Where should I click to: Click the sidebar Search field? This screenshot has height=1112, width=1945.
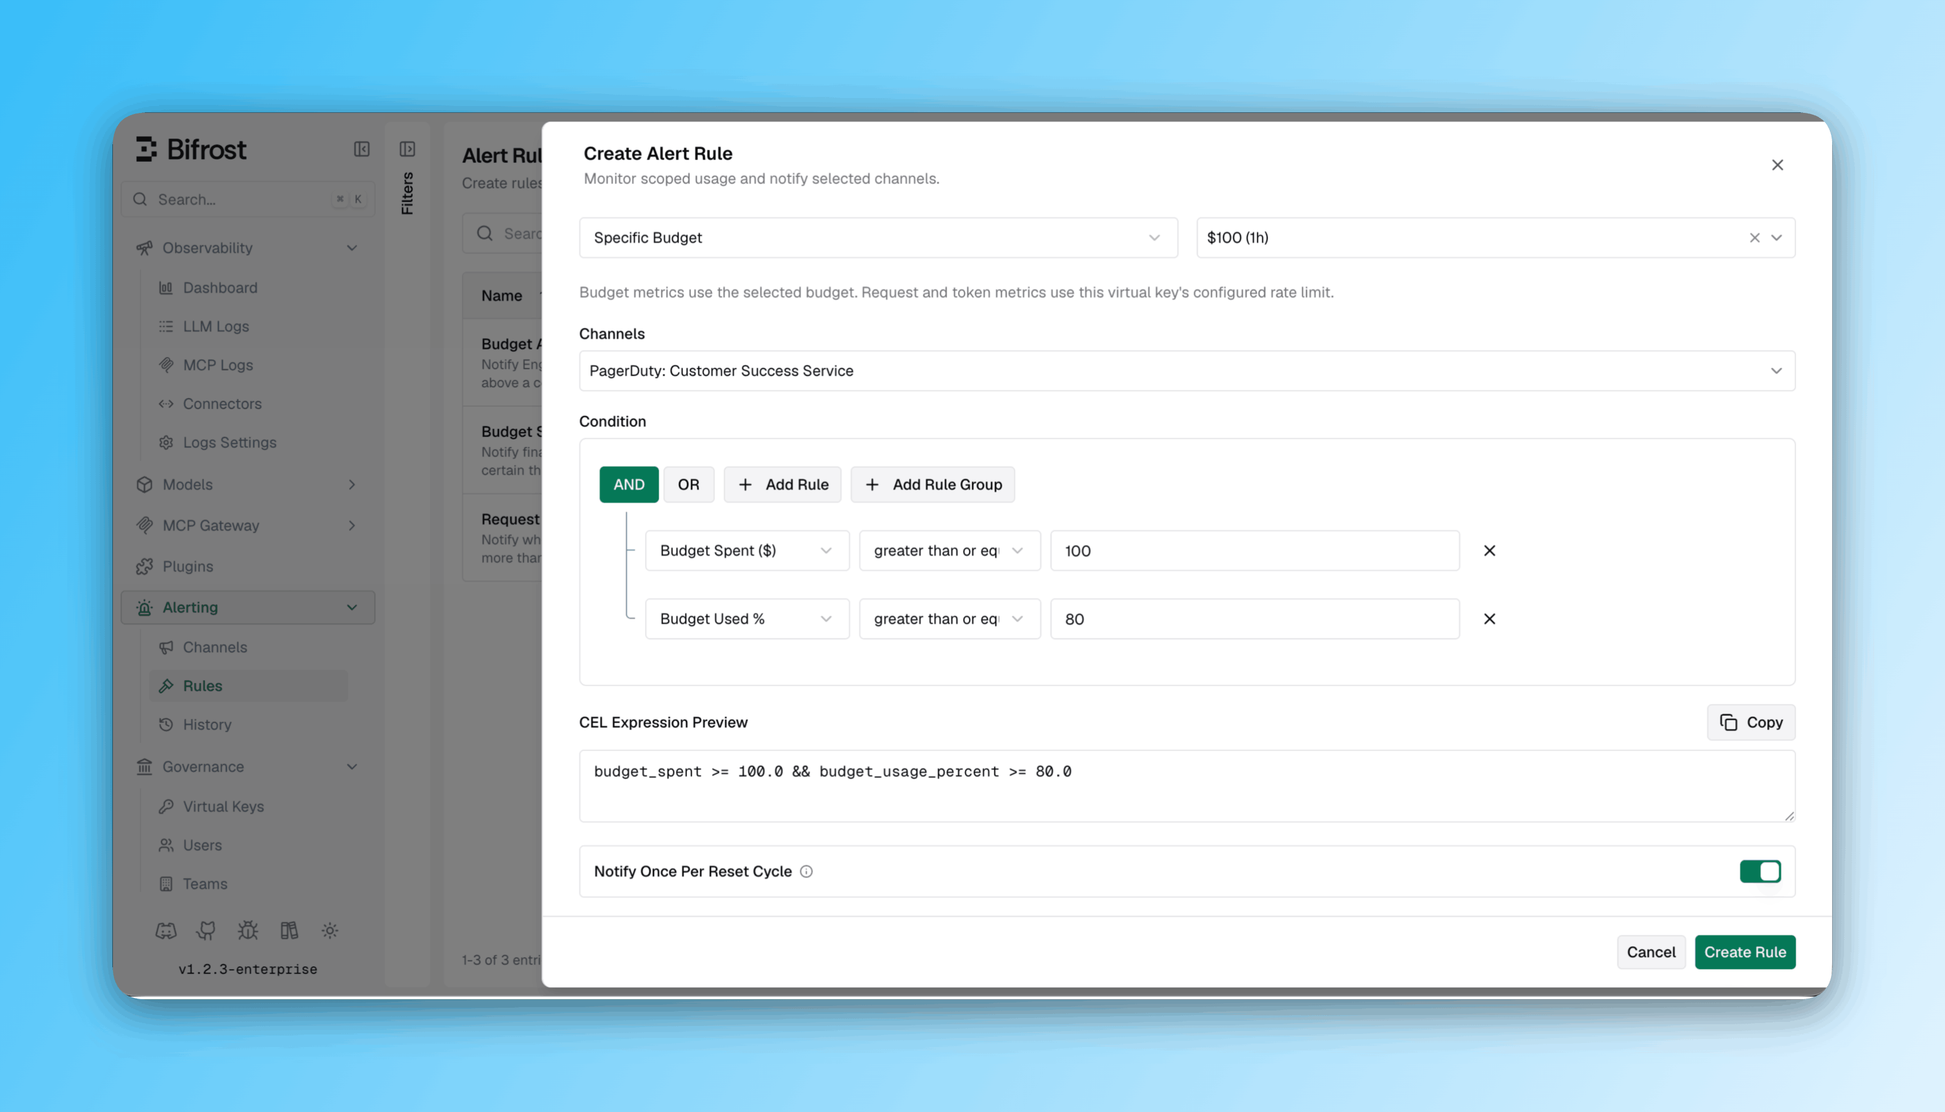point(247,199)
